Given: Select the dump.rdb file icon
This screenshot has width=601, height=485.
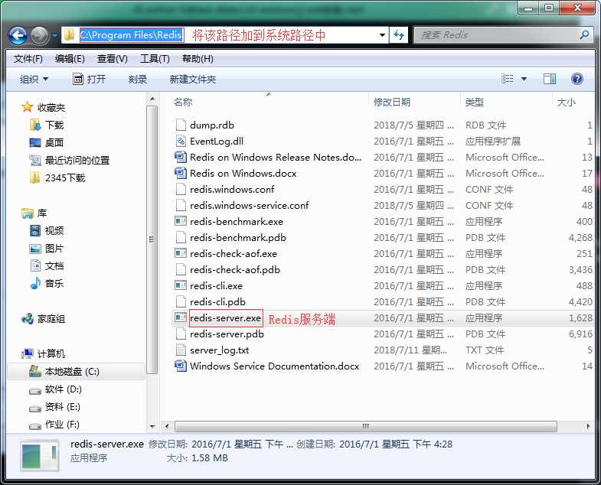Looking at the screenshot, I should point(181,125).
